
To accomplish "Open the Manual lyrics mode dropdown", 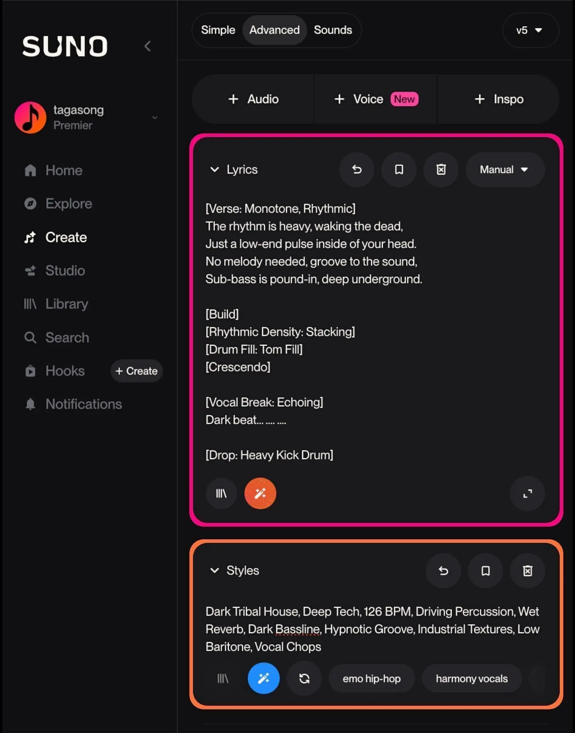I will pyautogui.click(x=505, y=170).
